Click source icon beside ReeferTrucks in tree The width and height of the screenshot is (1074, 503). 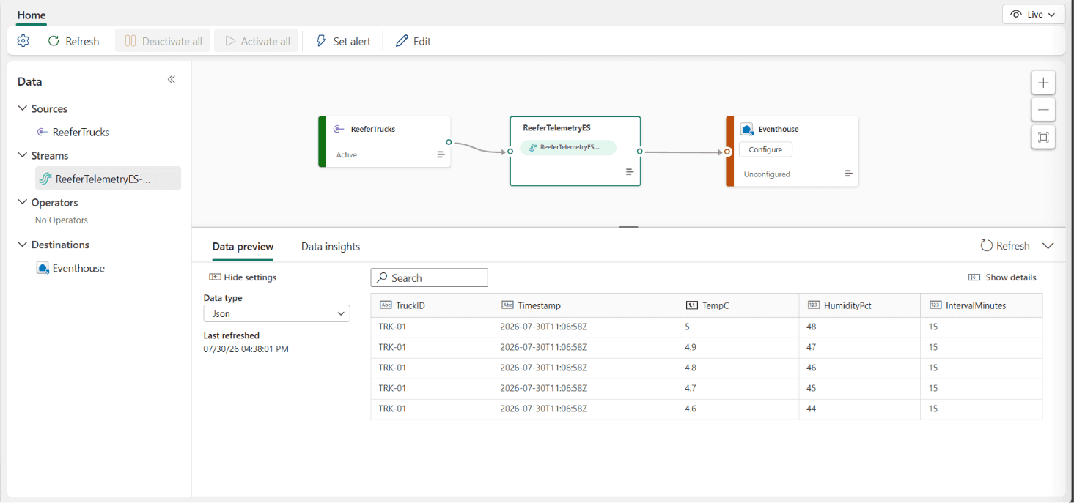[x=43, y=132]
